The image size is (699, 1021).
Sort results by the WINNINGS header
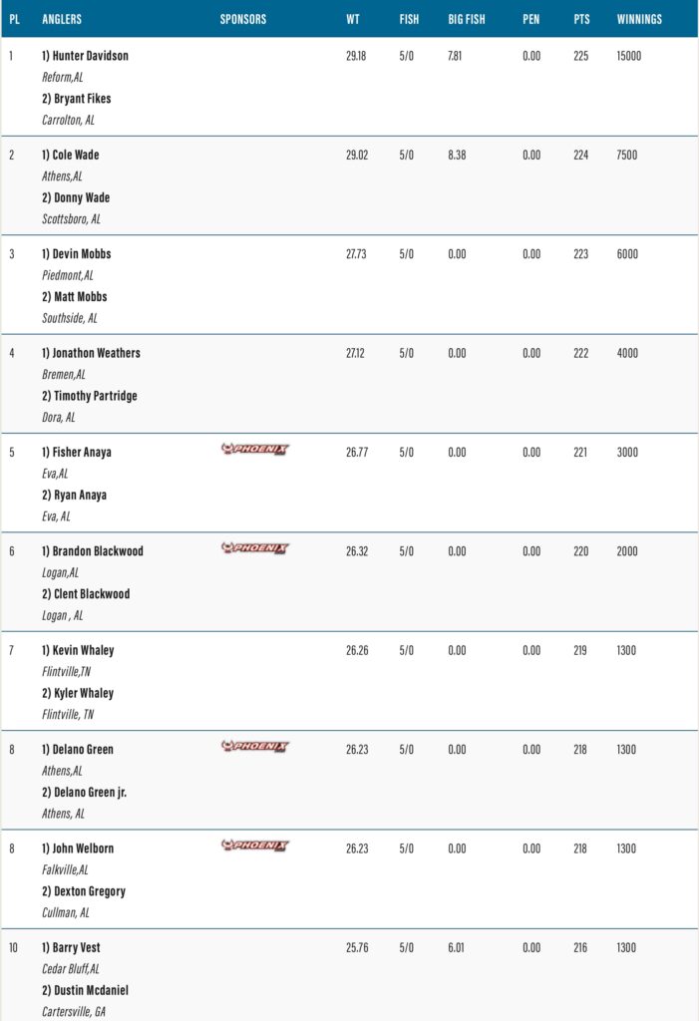(x=639, y=19)
